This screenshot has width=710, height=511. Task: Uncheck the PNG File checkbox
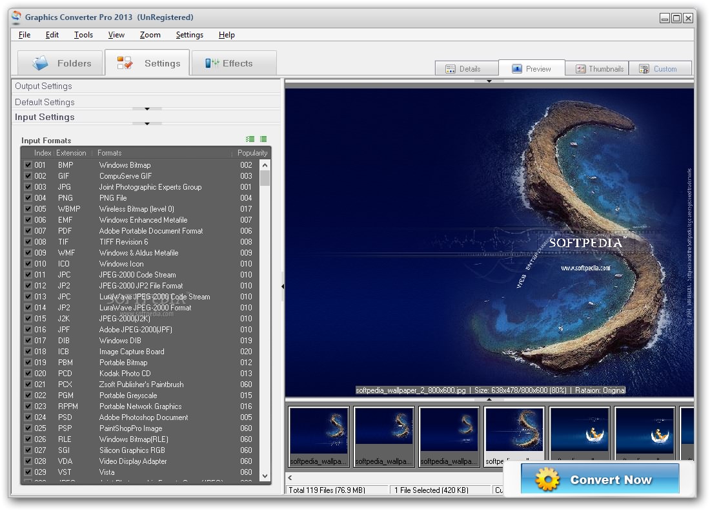click(x=28, y=198)
